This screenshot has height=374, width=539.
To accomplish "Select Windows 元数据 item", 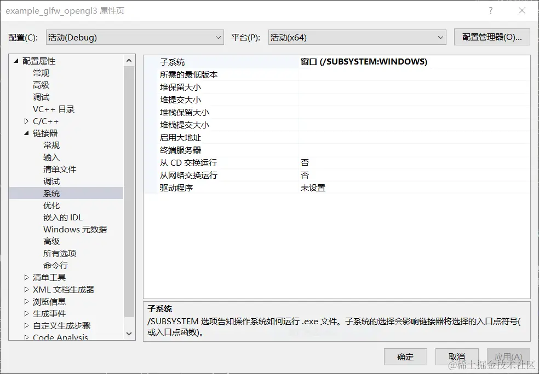I will [x=75, y=229].
